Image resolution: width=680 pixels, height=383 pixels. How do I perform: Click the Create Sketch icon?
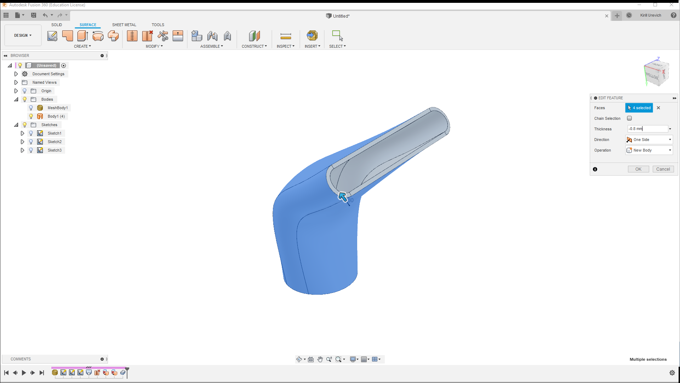coord(52,36)
